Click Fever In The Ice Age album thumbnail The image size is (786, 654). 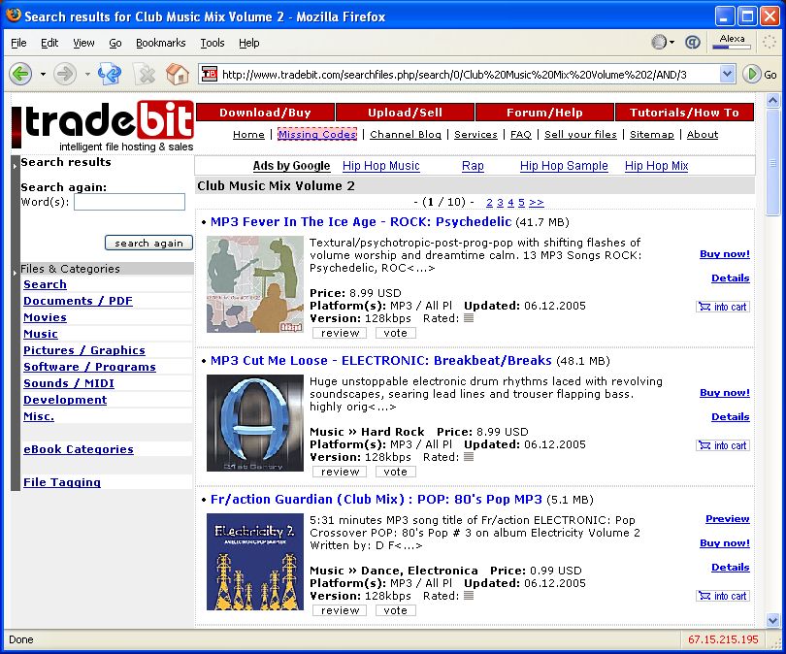(255, 284)
